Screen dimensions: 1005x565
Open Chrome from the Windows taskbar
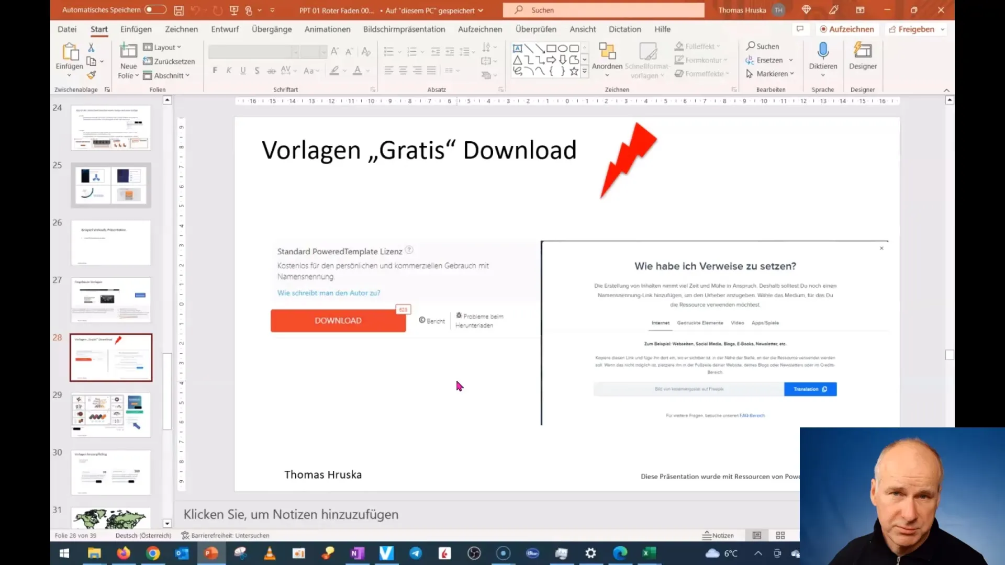tap(153, 553)
